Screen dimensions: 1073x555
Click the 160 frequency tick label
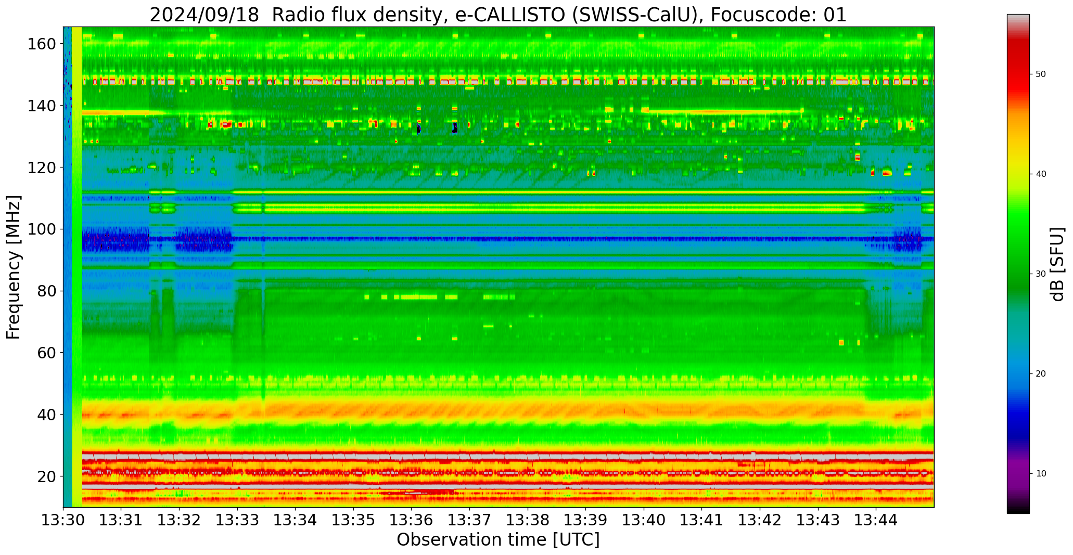(x=42, y=44)
